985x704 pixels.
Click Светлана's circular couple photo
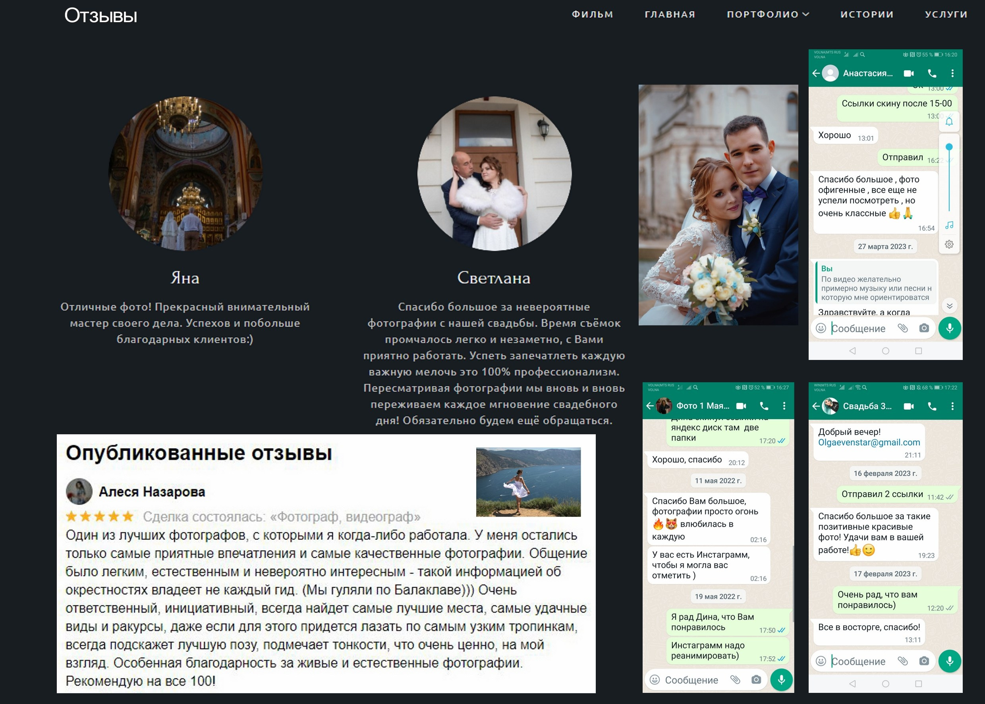[x=494, y=173]
